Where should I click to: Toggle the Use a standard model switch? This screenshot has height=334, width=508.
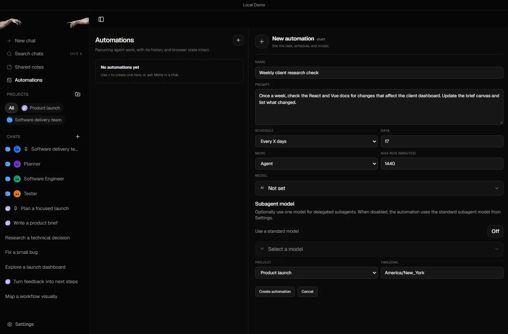click(x=495, y=231)
